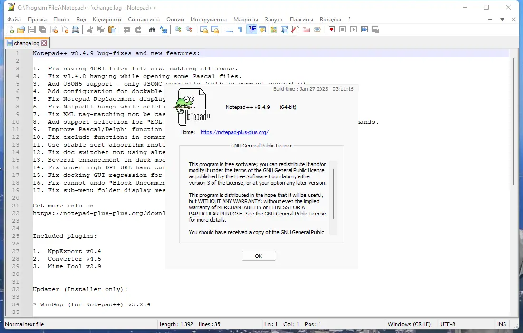The height and width of the screenshot is (333, 523).
Task: Close current document using toolbar icon
Action: click(x=54, y=29)
